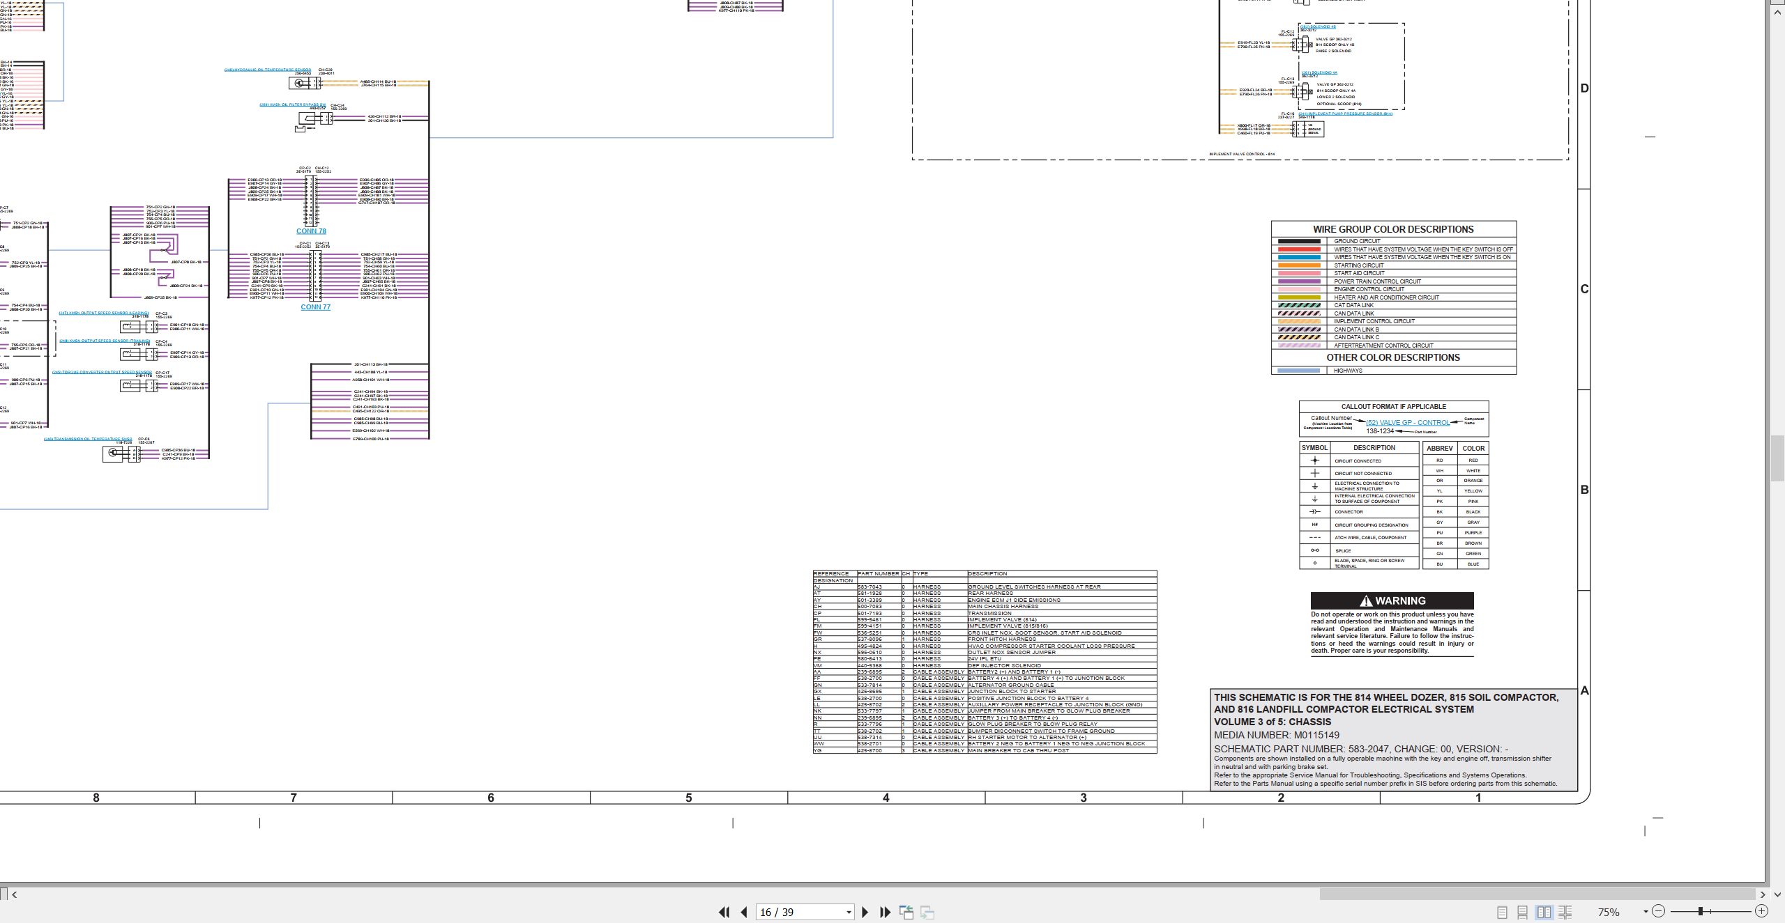The width and height of the screenshot is (1785, 923).
Task: Zoom out with the minus icon
Action: pos(1659,911)
